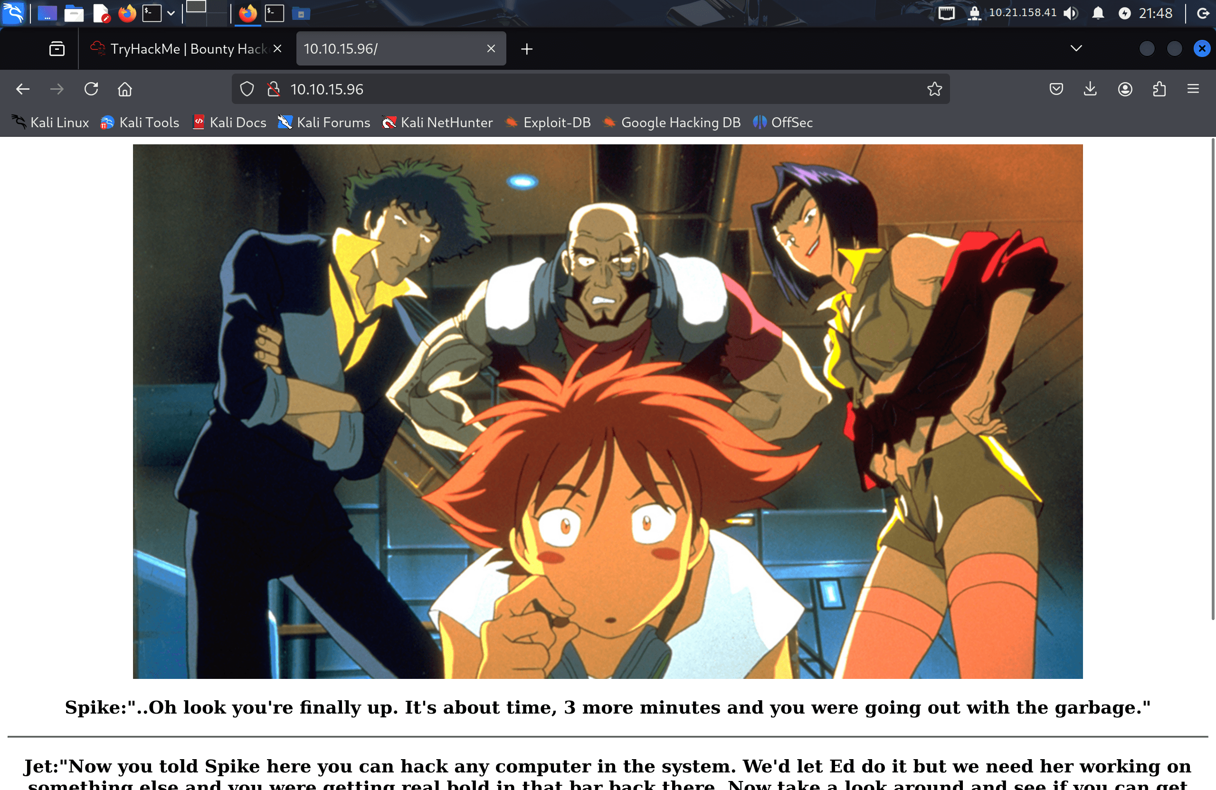
Task: Open the power manager tray icon
Action: click(1124, 13)
